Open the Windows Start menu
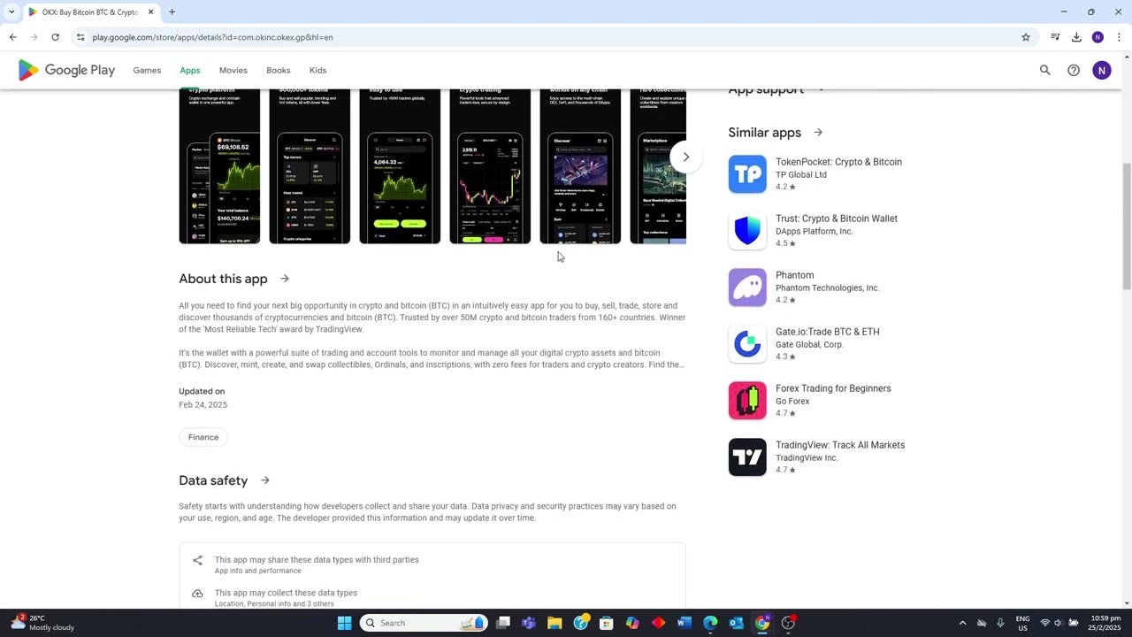Screen dimensions: 1132x637 tap(344, 623)
